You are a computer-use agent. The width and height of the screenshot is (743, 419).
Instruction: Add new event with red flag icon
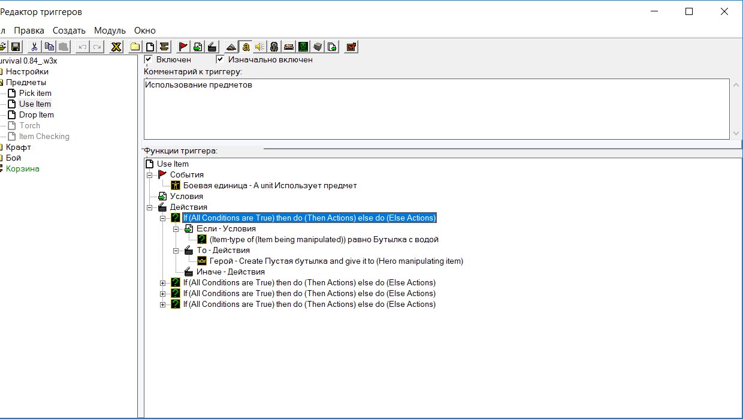pyautogui.click(x=183, y=47)
